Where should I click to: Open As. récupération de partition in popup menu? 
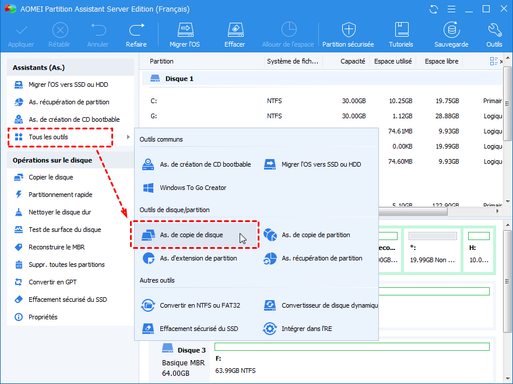click(x=313, y=258)
